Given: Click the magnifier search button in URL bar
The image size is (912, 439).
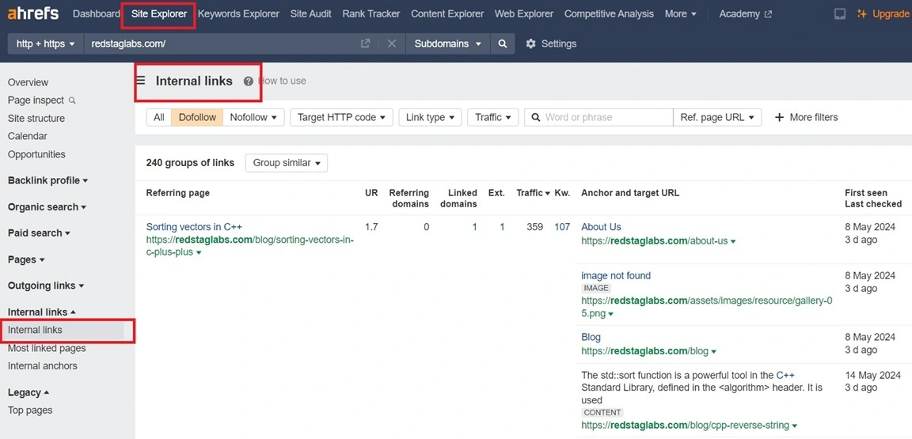Looking at the screenshot, I should click(502, 44).
